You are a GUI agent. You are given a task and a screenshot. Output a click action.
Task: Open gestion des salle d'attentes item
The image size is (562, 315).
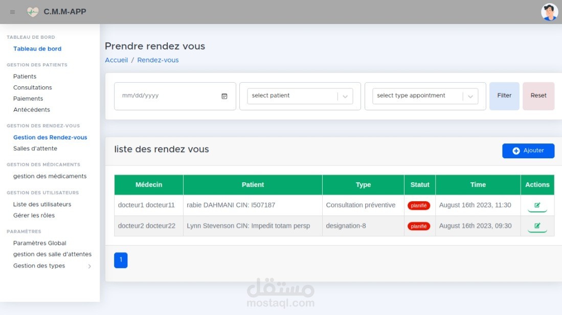tap(52, 254)
